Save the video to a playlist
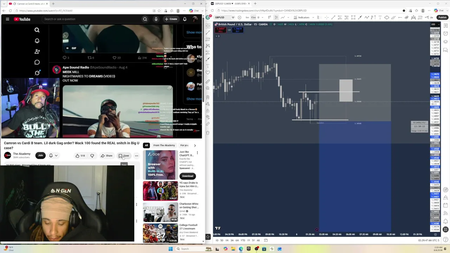The image size is (450, 253). point(124,156)
